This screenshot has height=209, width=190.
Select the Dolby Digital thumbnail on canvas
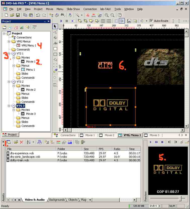tap(111, 107)
